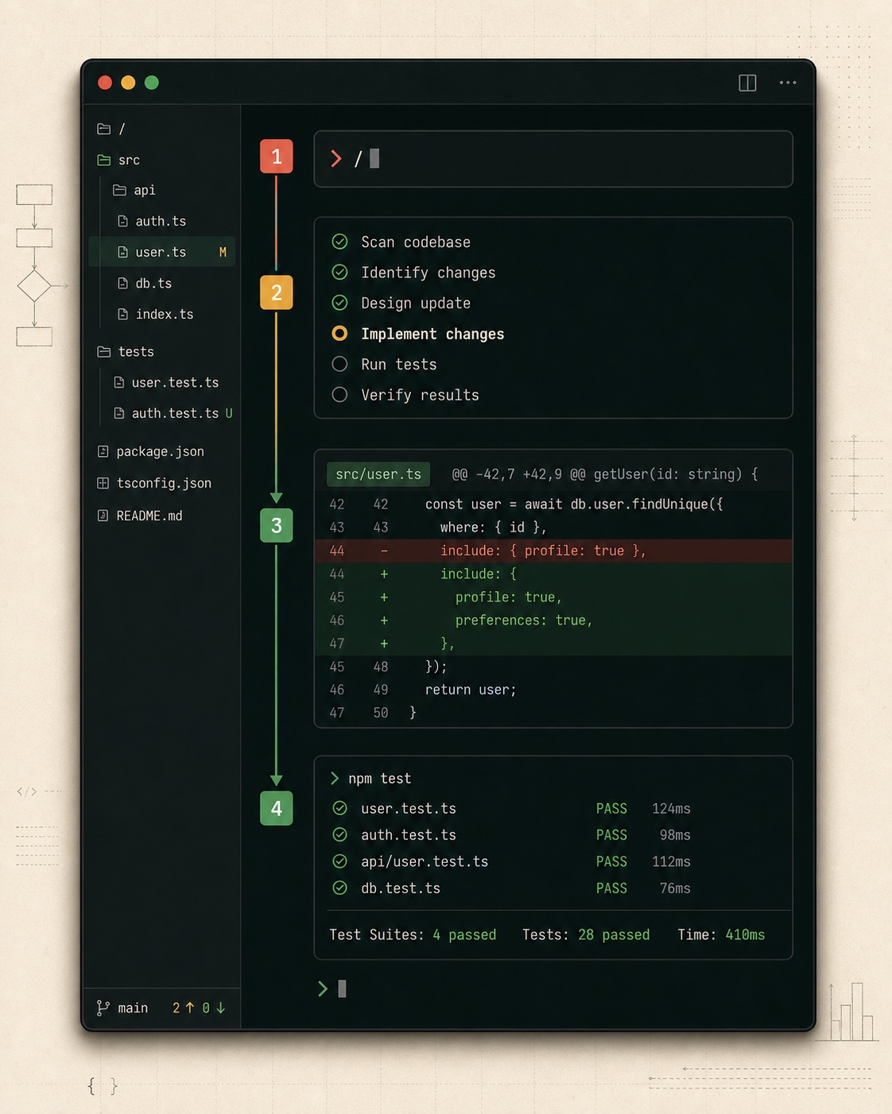Screen dimensions: 892x1114
Task: Focus the slash command input field
Action: pos(553,159)
